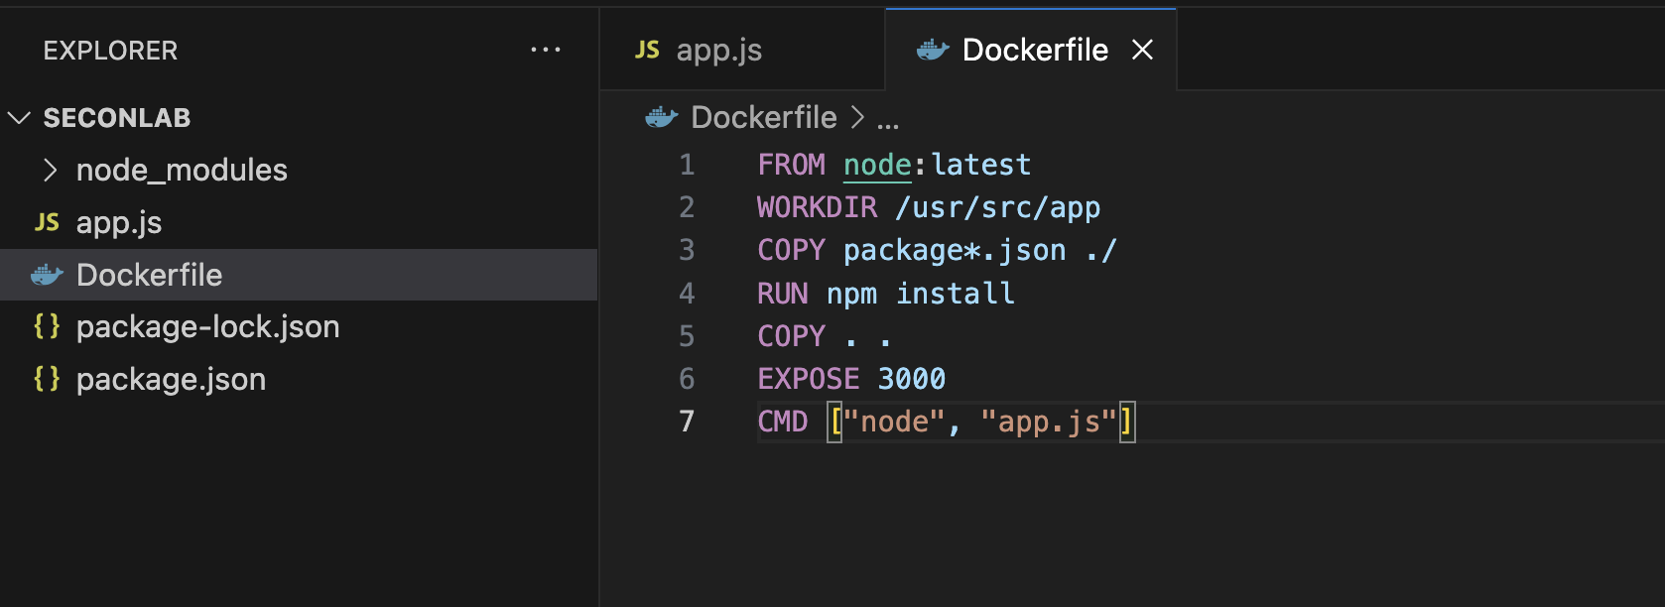Click the FROM keyword on line 1
The height and width of the screenshot is (607, 1665).
tap(791, 165)
